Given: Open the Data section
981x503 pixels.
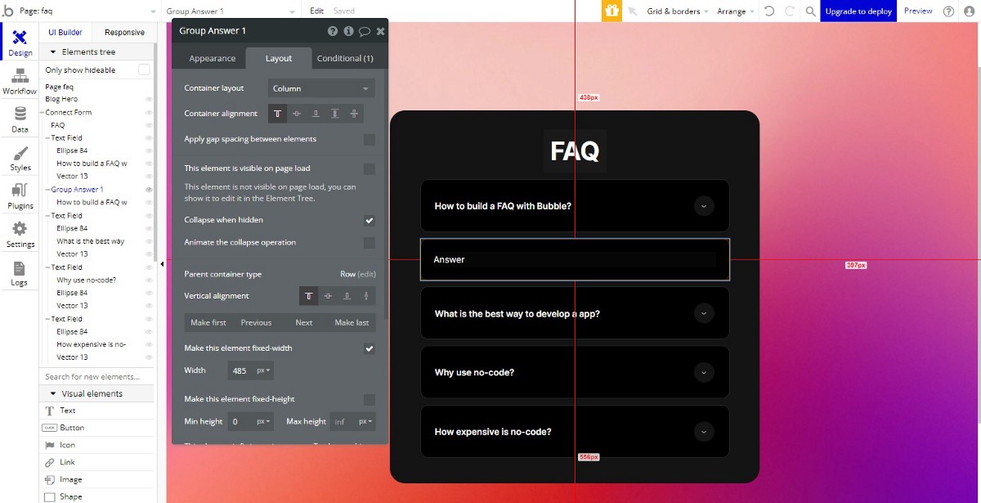Looking at the screenshot, I should (x=20, y=119).
